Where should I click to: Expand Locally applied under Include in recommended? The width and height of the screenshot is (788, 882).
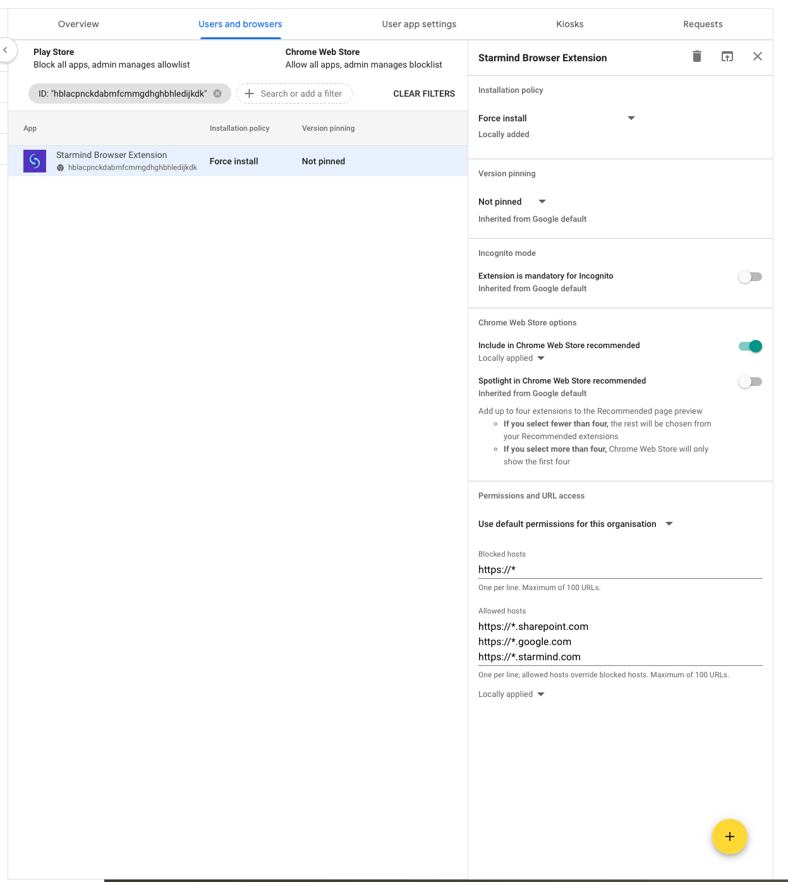[511, 358]
